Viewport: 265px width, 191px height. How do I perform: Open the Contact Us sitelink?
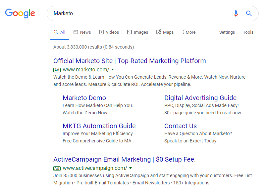click(x=181, y=126)
